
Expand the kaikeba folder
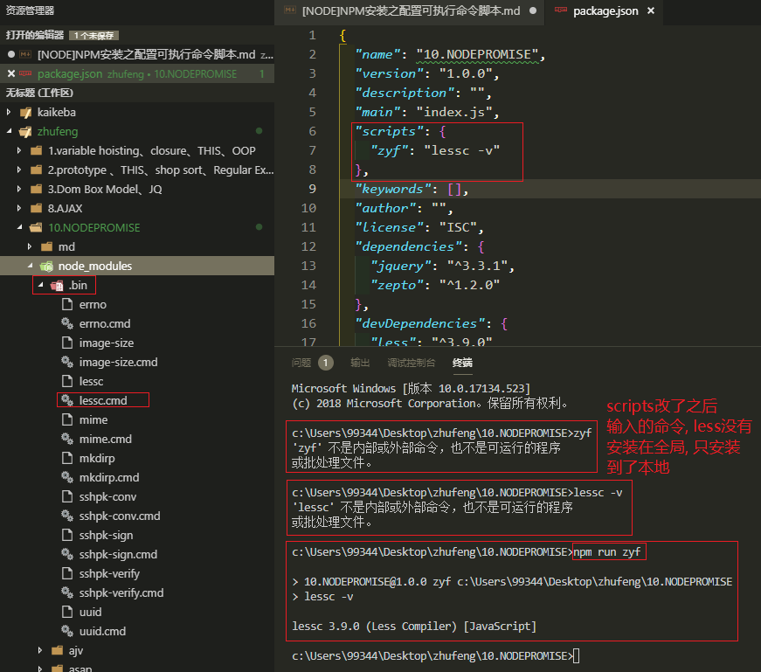click(x=10, y=112)
